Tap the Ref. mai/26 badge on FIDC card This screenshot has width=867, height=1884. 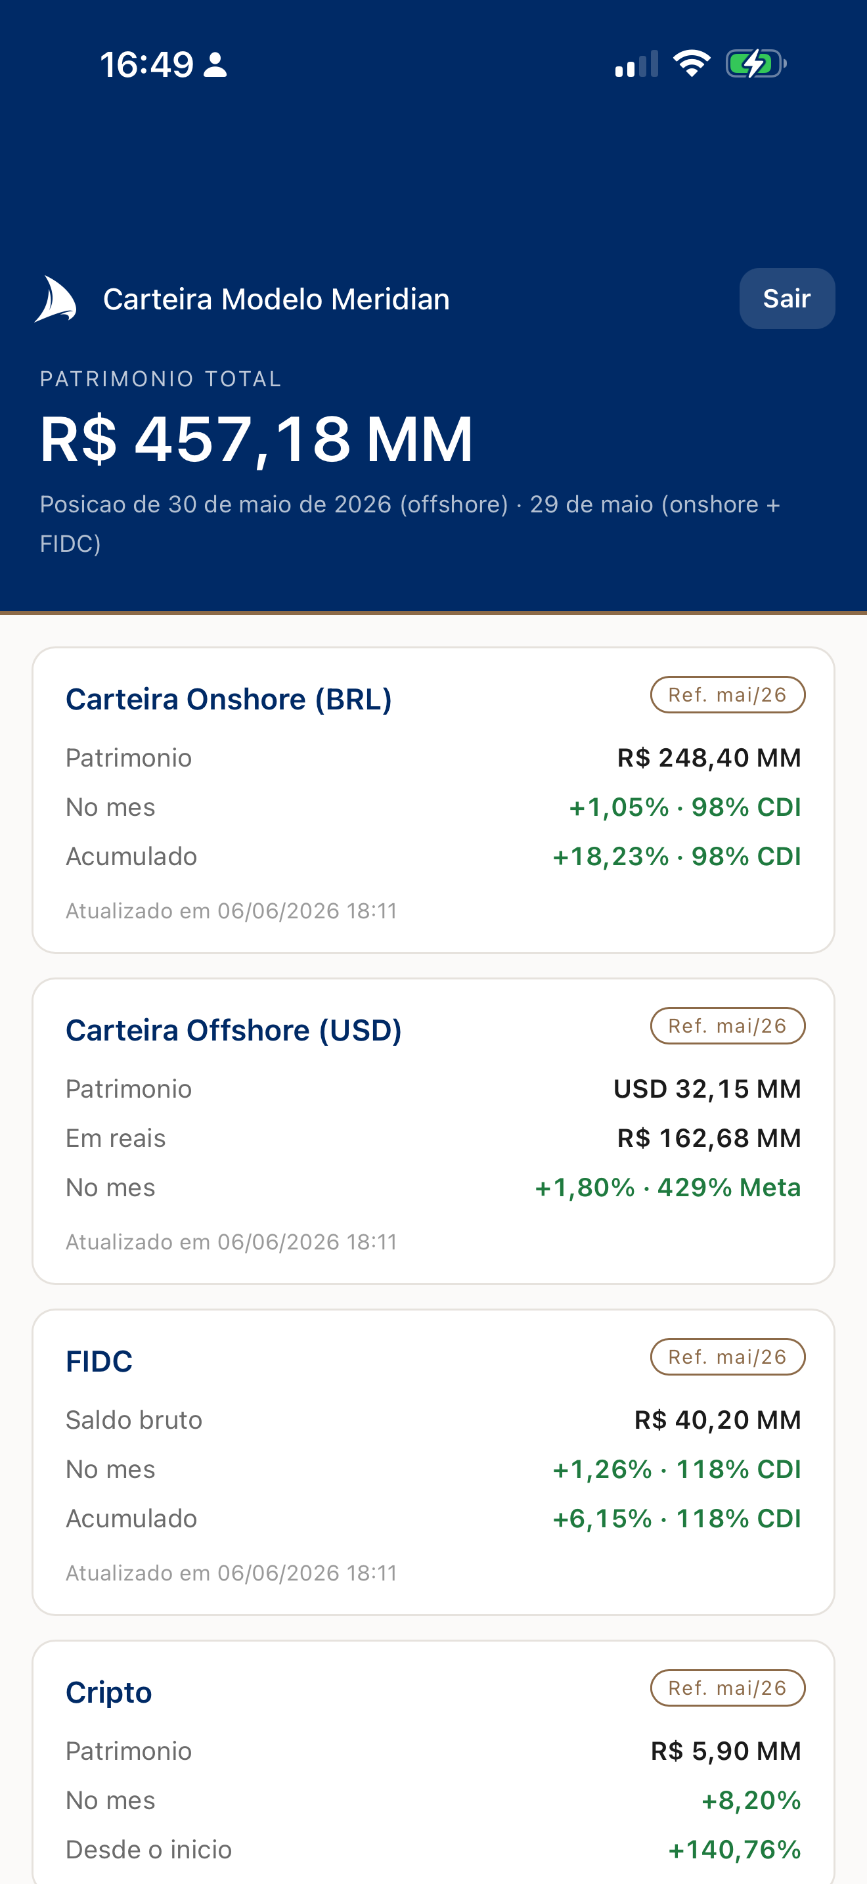click(x=727, y=1357)
